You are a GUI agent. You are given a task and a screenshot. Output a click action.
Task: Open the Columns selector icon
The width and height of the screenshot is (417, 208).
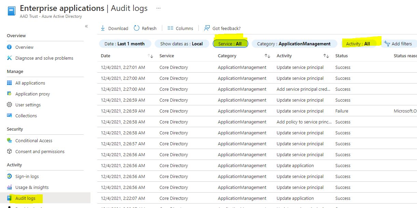[x=170, y=28]
